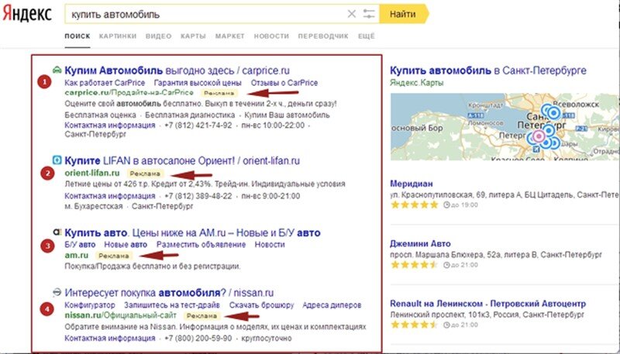Open Интересует покупка автомобиля nissan.ru title
Image resolution: width=620 pixels, height=354 pixels.
(169, 293)
